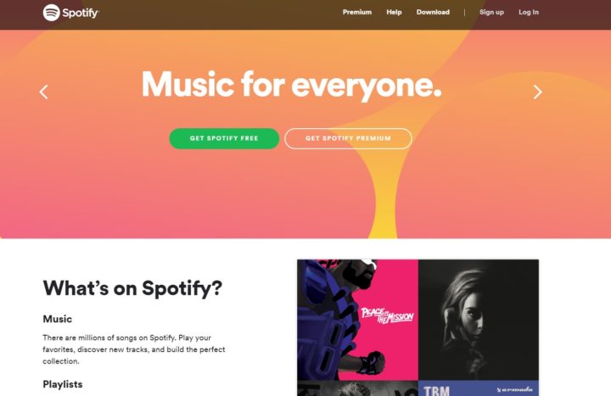The image size is (611, 396).
Task: Go to previous carousel slide arrow
Action: pyautogui.click(x=44, y=92)
